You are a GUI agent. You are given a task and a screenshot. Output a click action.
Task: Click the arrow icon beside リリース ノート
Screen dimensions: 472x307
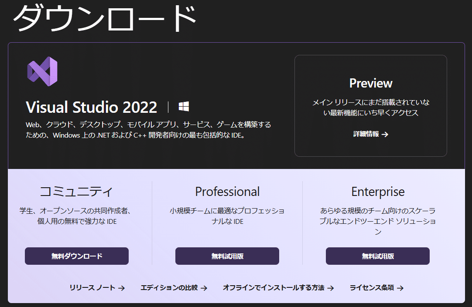[122, 288]
